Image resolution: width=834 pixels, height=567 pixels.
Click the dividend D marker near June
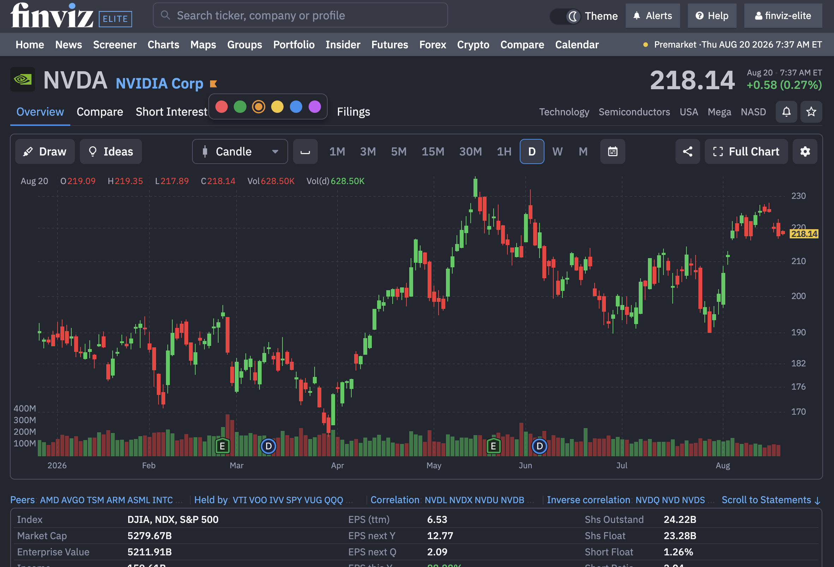click(540, 446)
